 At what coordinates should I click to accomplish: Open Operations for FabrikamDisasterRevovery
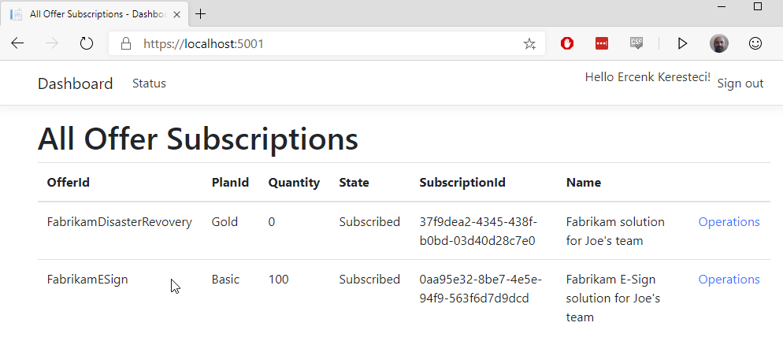click(729, 221)
